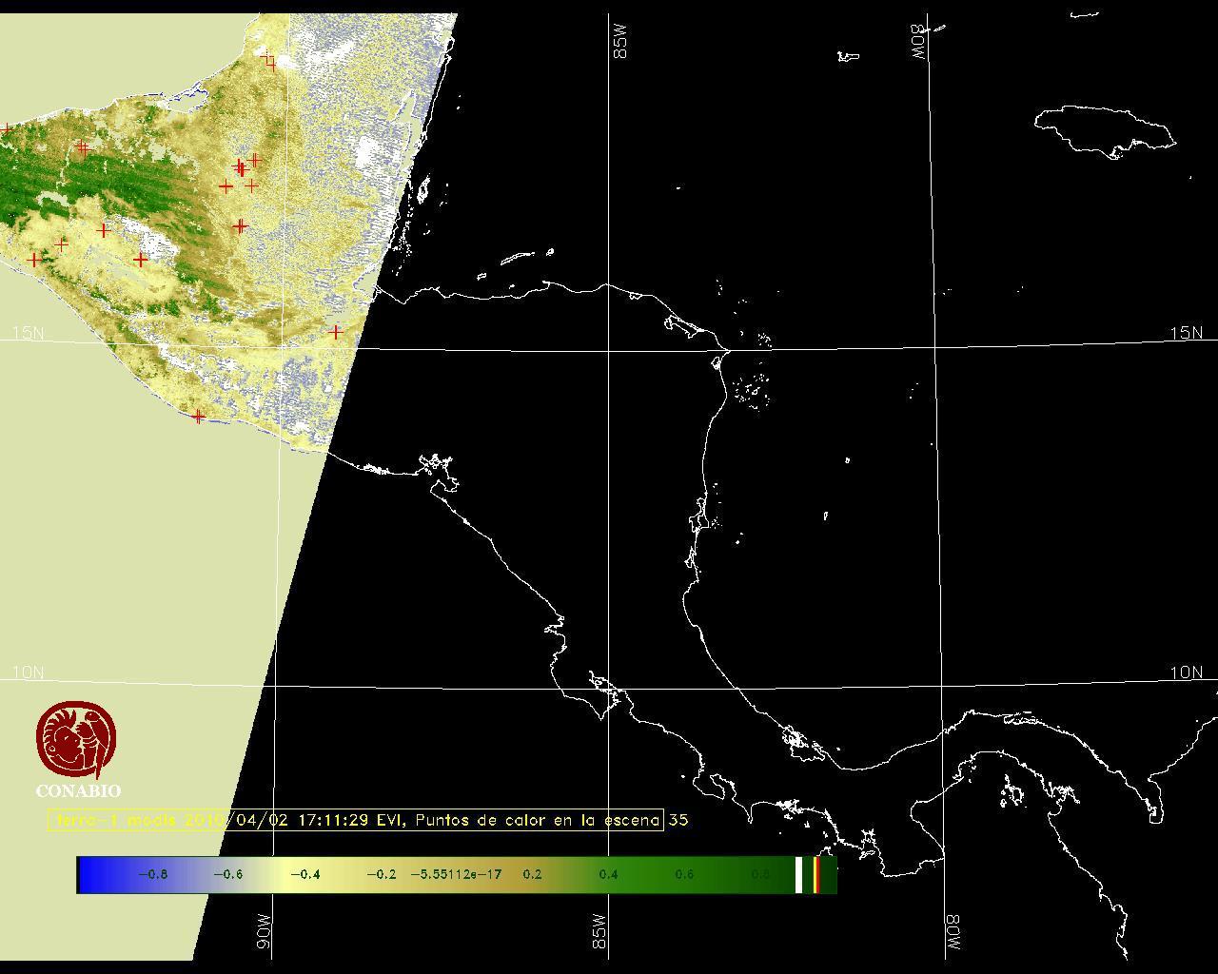Viewport: 1218px width, 974px height.
Task: Click the -5.55112e-17 midpoint label on the scale
Action: (455, 875)
